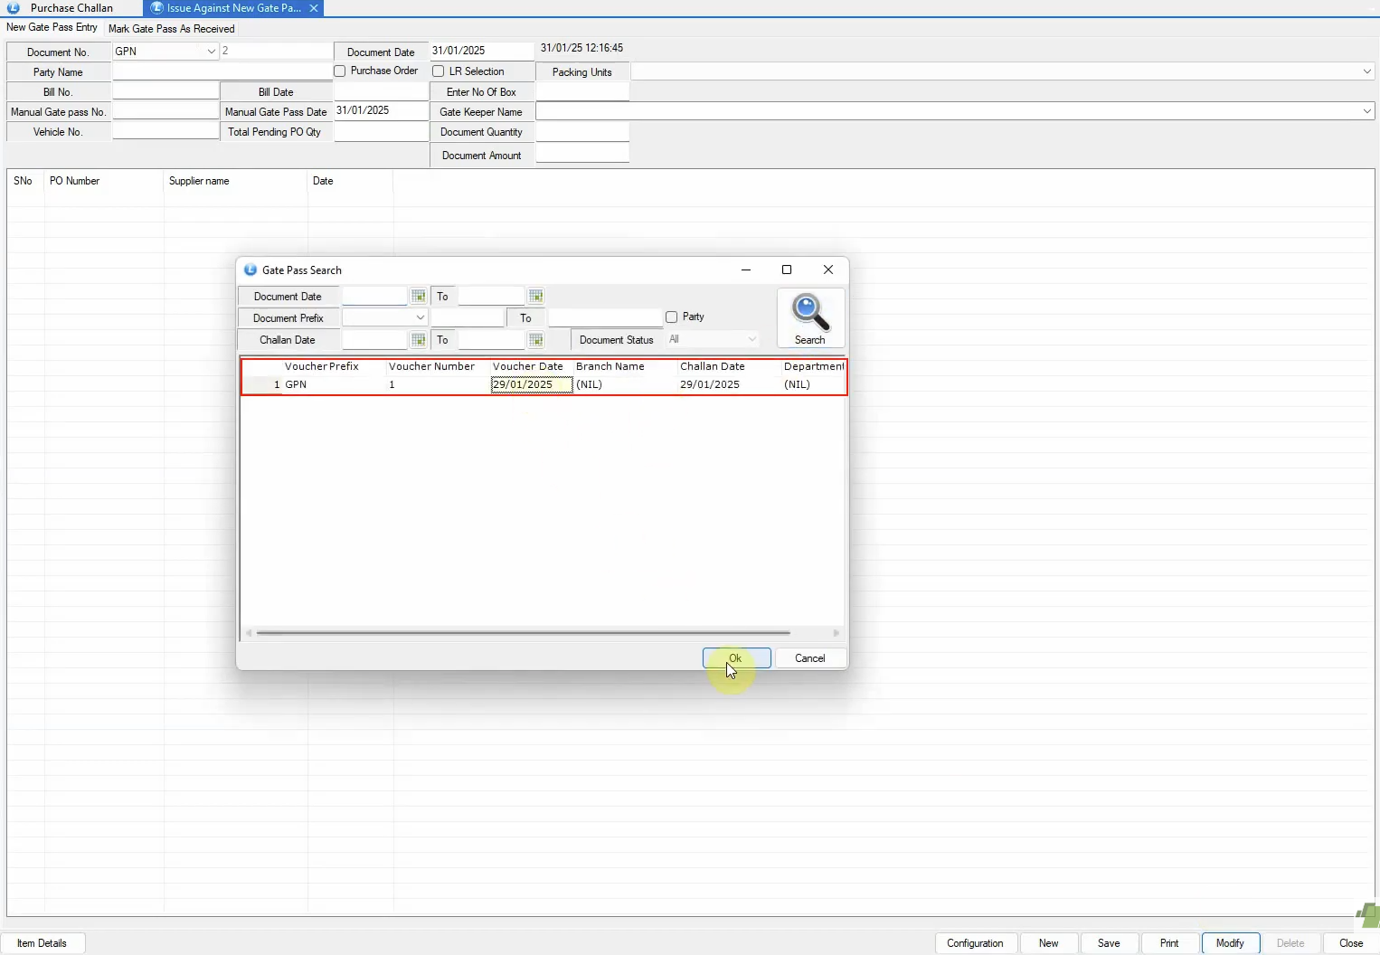Enable the Purchase Order checkbox
The height and width of the screenshot is (955, 1380).
[340, 71]
